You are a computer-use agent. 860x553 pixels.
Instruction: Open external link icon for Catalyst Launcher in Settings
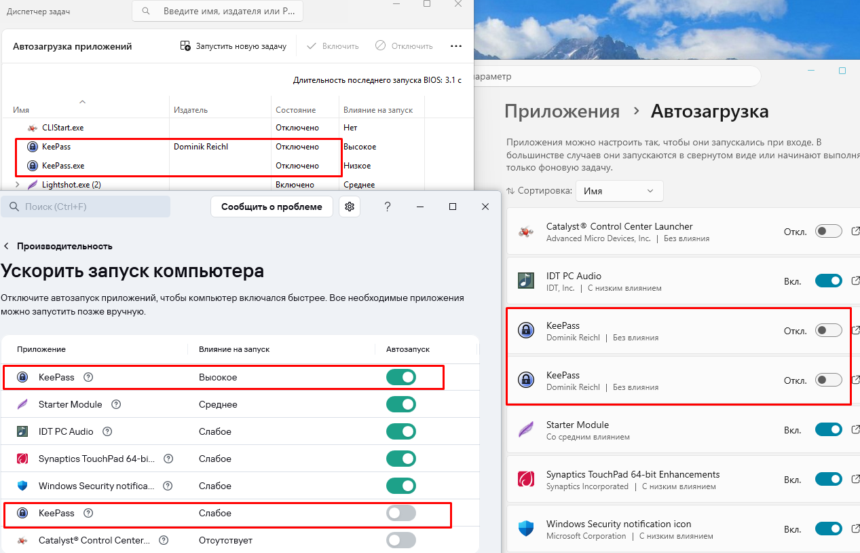(x=855, y=231)
